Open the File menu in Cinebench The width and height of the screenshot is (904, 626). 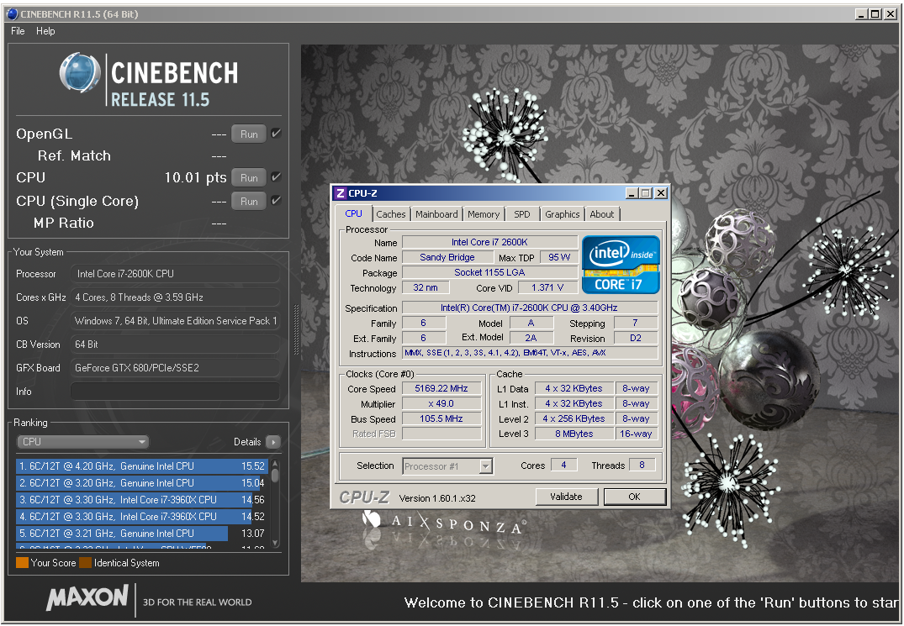click(x=18, y=31)
